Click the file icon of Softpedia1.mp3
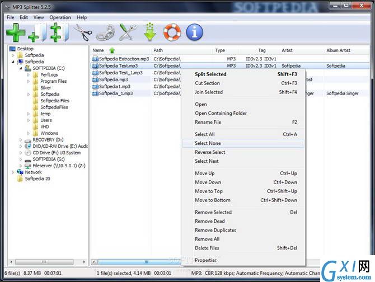The width and height of the screenshot is (375, 282). point(95,87)
